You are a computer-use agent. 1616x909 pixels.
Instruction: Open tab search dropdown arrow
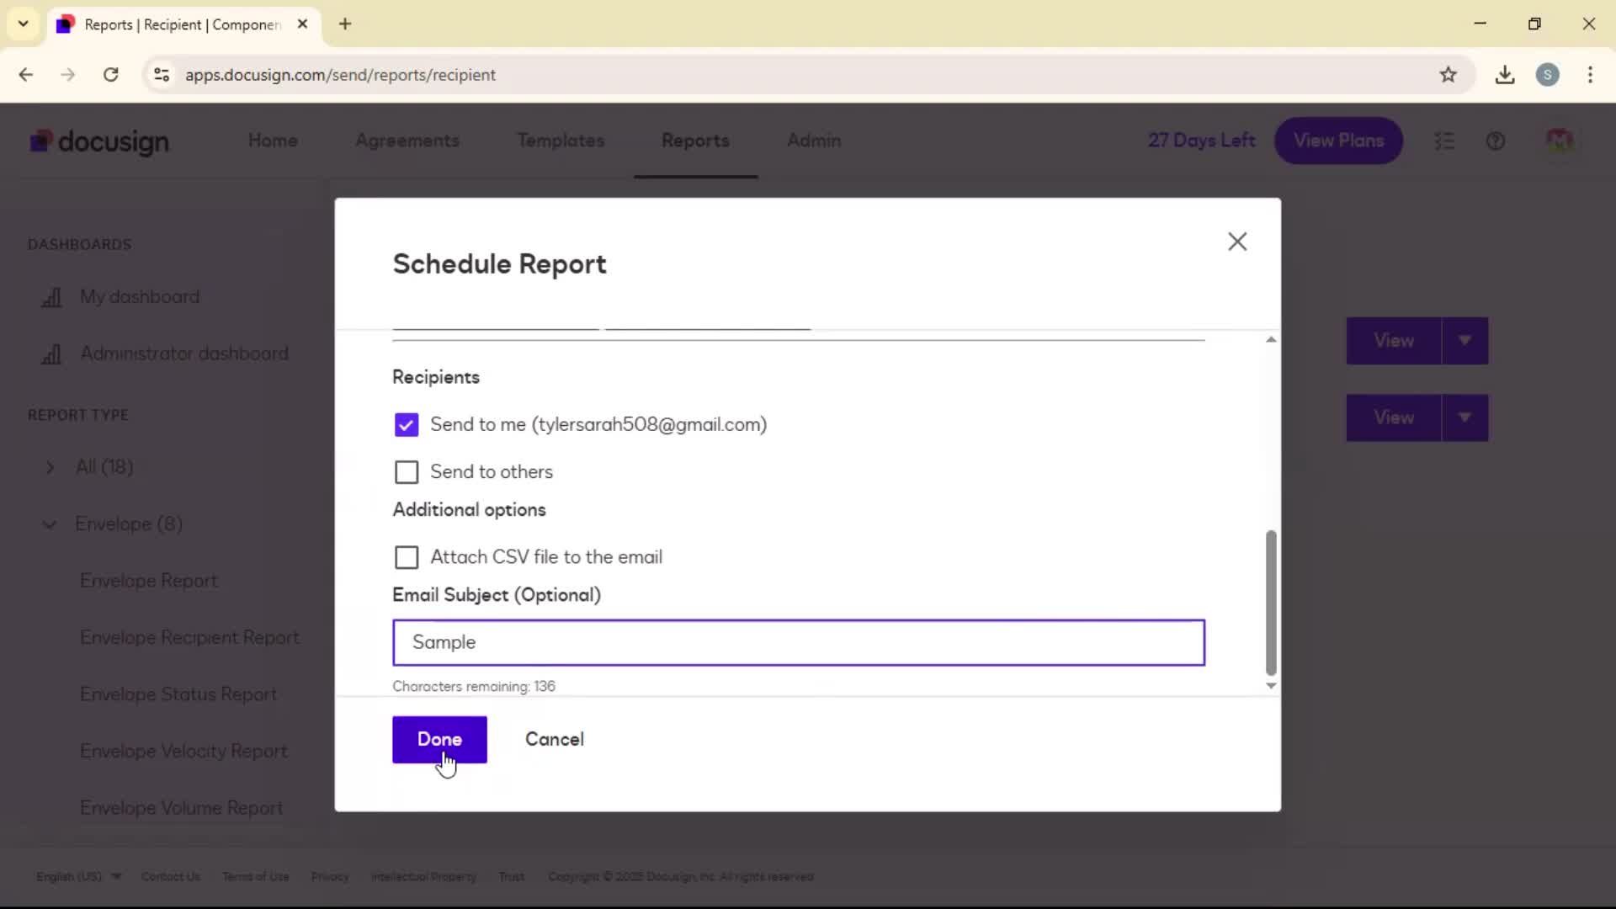tap(24, 24)
